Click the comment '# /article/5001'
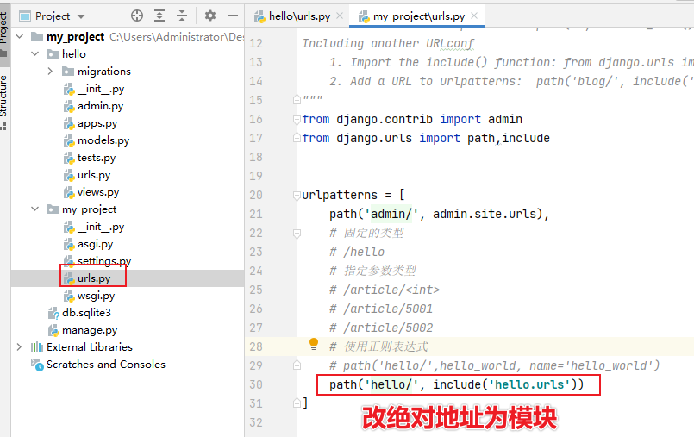Viewport: 694px width, 437px height. pos(381,309)
